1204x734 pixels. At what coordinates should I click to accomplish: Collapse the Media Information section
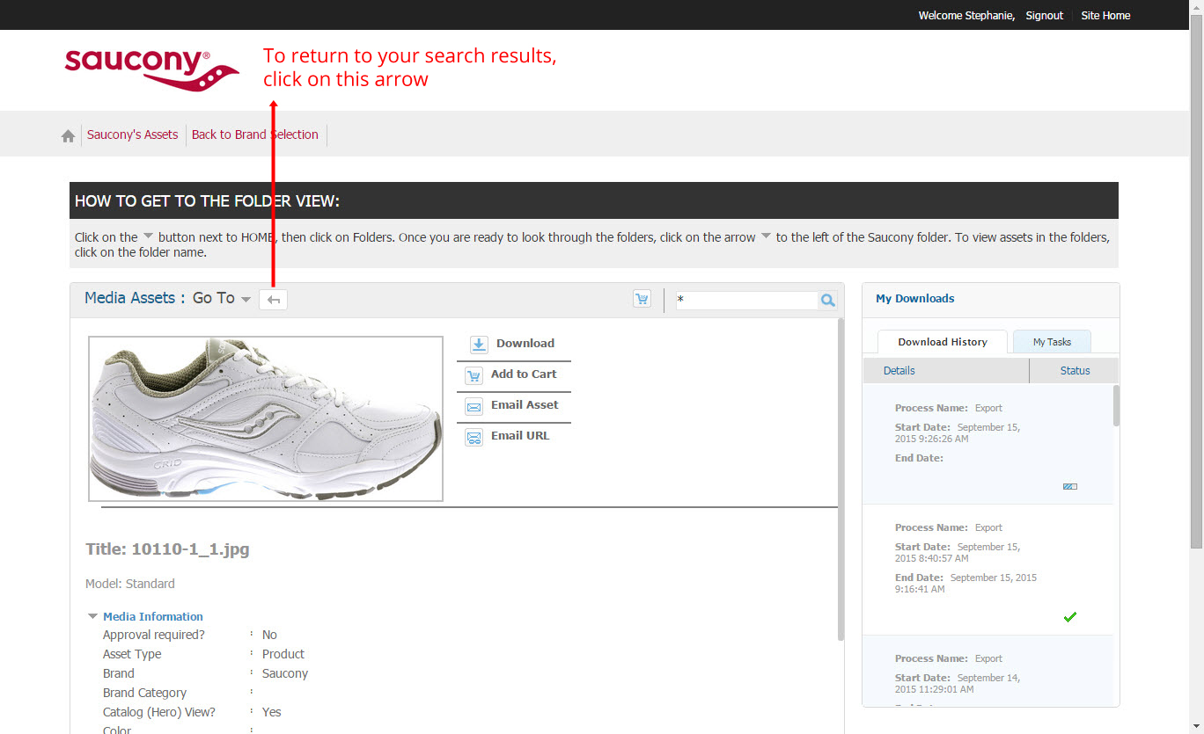point(93,616)
